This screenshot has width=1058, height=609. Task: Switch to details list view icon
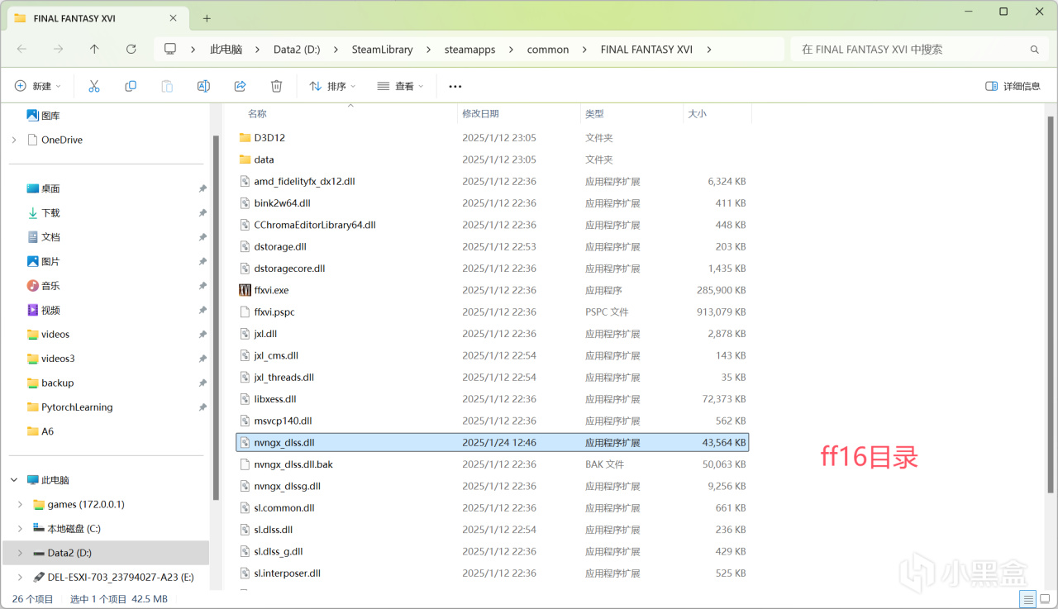1027,599
